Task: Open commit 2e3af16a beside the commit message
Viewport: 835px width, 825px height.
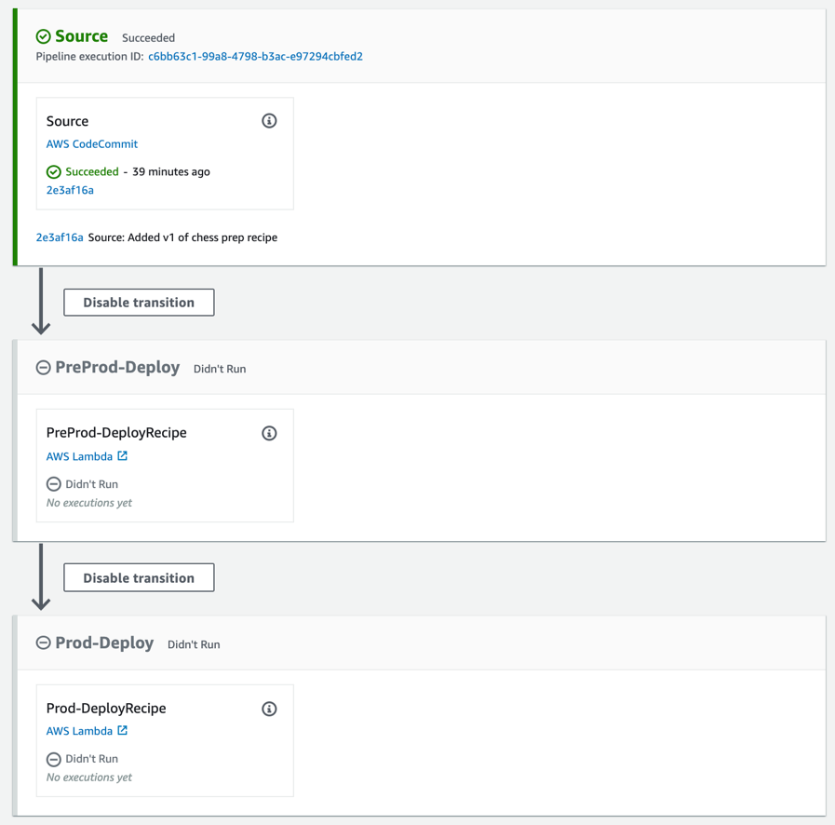Action: [x=60, y=237]
